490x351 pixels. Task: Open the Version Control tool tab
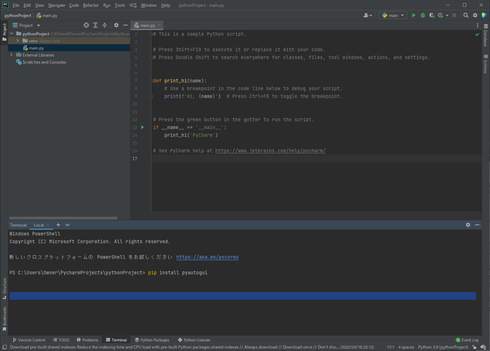point(29,340)
